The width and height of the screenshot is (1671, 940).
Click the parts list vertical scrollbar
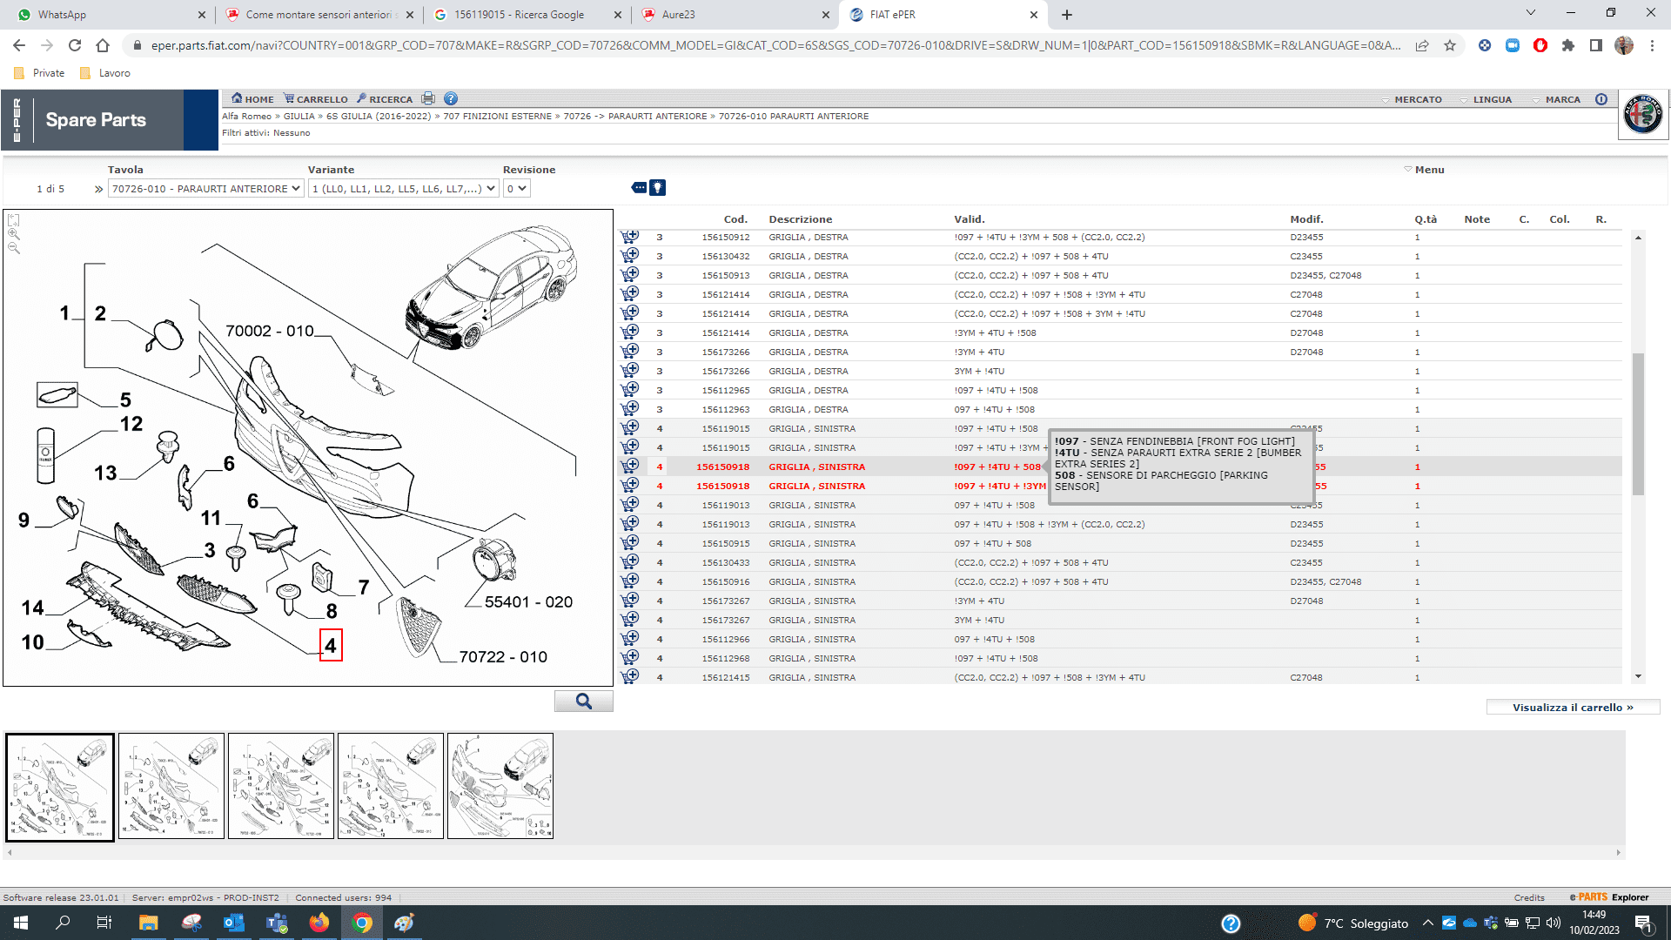coord(1638,423)
